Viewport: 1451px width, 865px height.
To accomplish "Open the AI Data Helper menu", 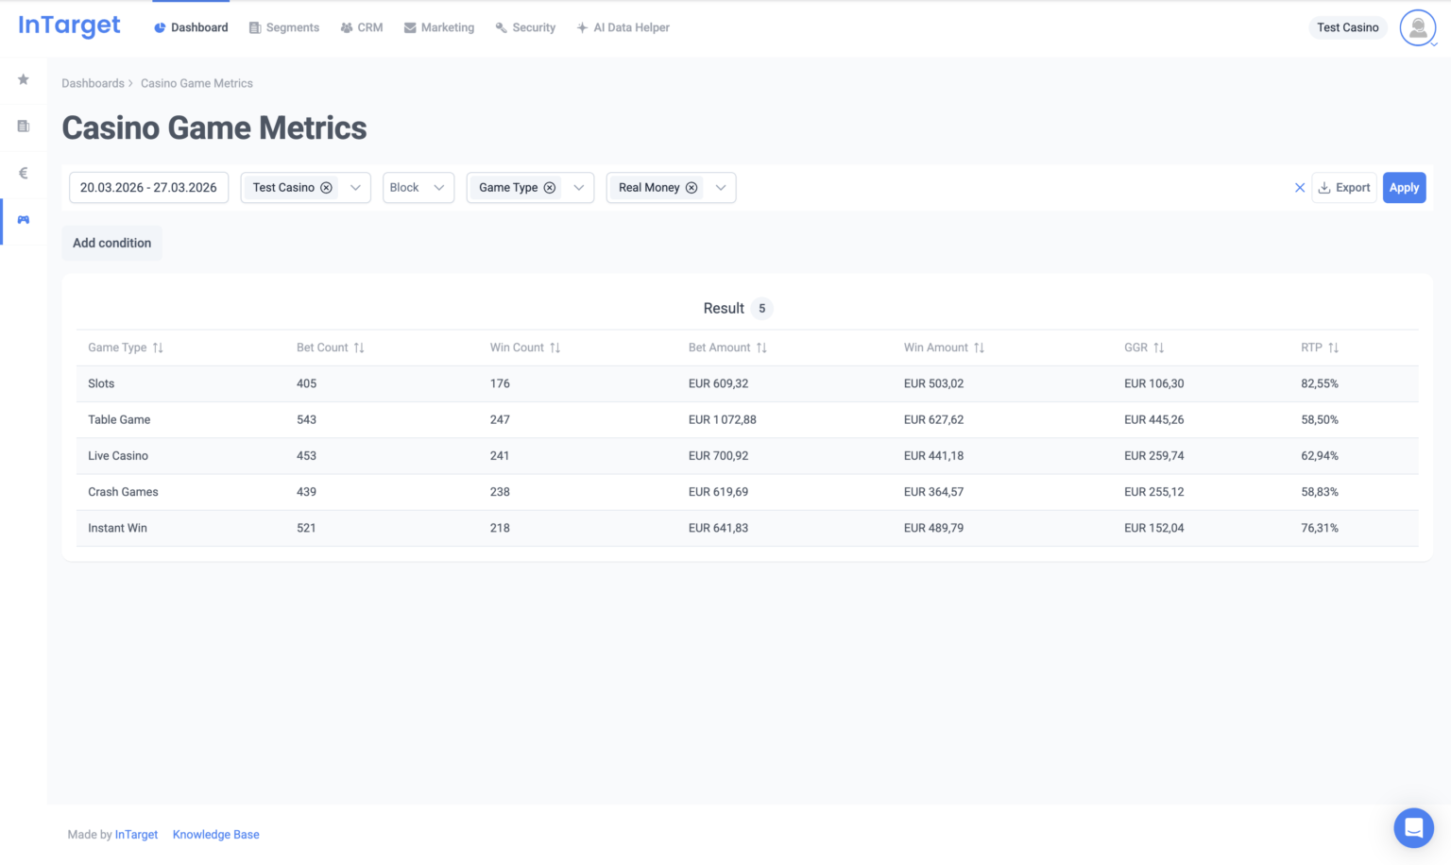I will pyautogui.click(x=623, y=27).
